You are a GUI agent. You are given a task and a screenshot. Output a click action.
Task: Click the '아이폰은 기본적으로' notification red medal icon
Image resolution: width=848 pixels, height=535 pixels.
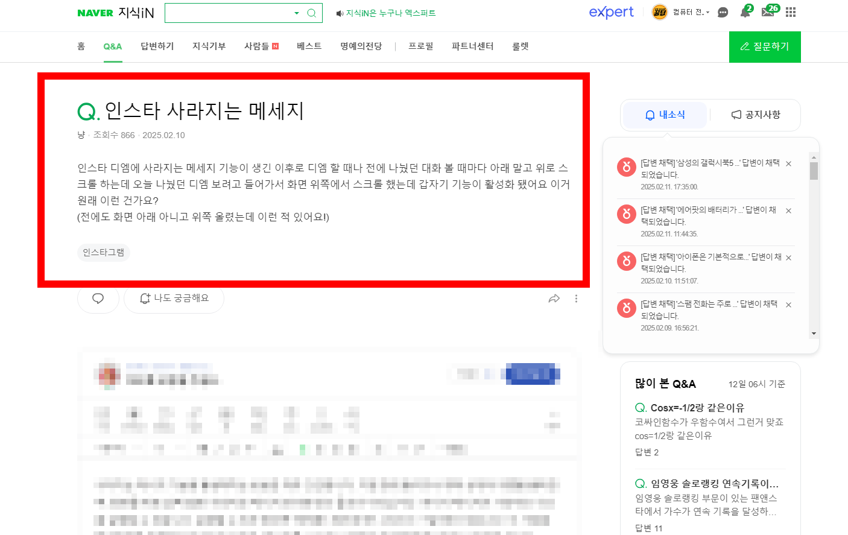coord(627,261)
